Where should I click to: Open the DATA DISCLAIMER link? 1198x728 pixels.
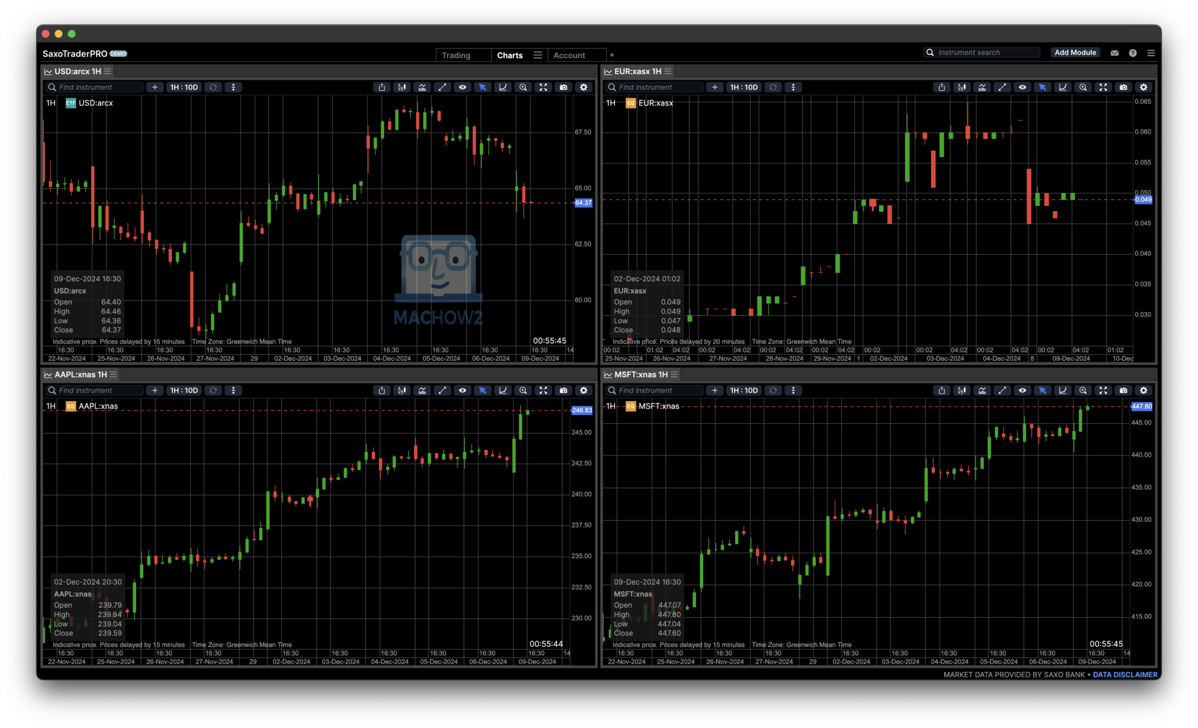1125,674
